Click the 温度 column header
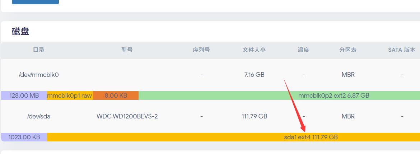Image resolution: width=420 pixels, height=154 pixels. [x=303, y=50]
